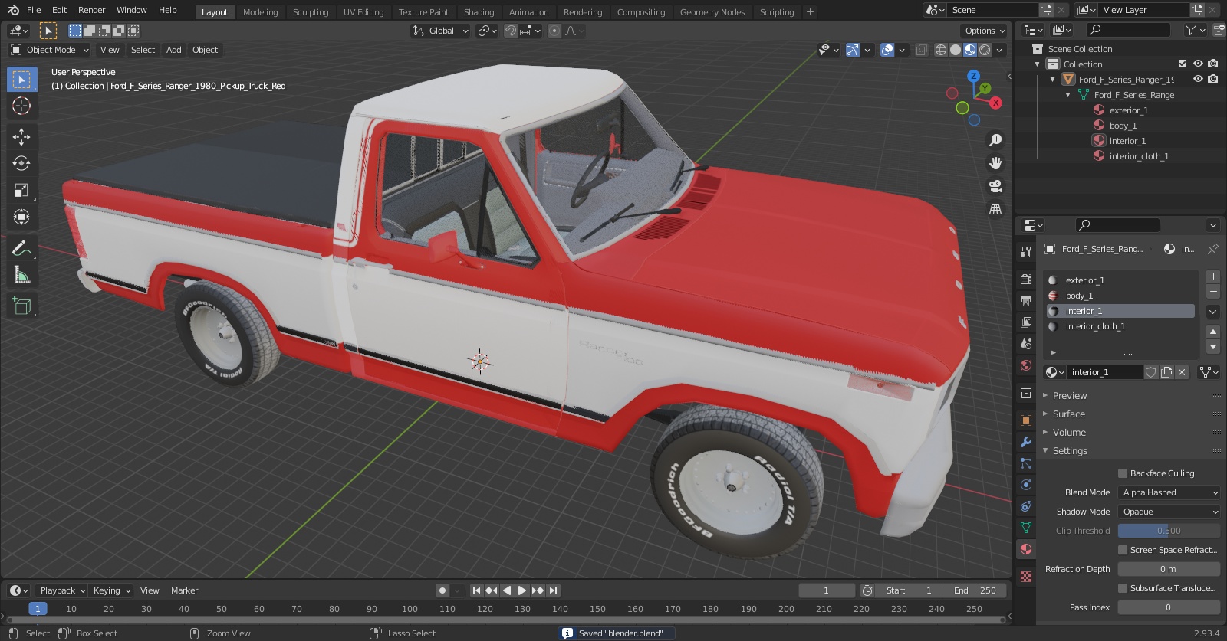Image resolution: width=1227 pixels, height=641 pixels.
Task: Open Render properties tab
Action: point(1026,280)
